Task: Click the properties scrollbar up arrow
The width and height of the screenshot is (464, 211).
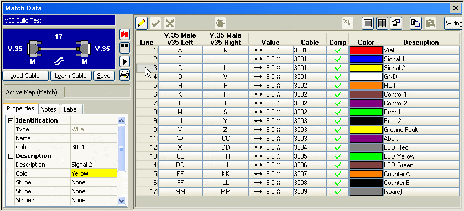Action: click(x=122, y=120)
